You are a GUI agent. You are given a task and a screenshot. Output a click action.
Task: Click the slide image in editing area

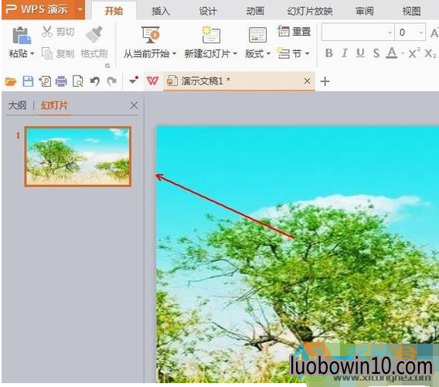(x=298, y=254)
